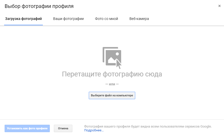Viewport: 224px width, 137px height.
Task: Click the Выбор фотографии профиля dialog title
Action: [x=39, y=6]
